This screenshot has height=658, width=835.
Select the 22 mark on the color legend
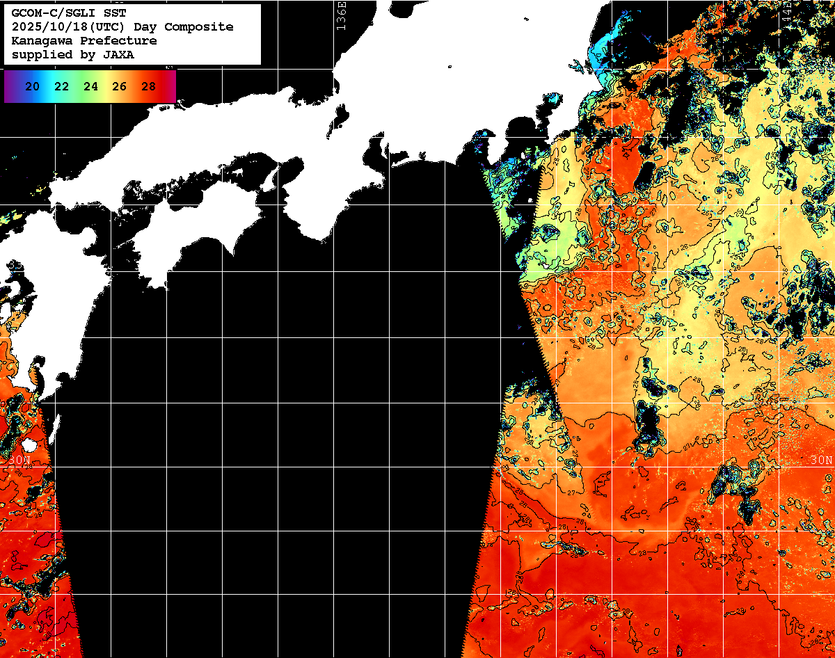(61, 87)
